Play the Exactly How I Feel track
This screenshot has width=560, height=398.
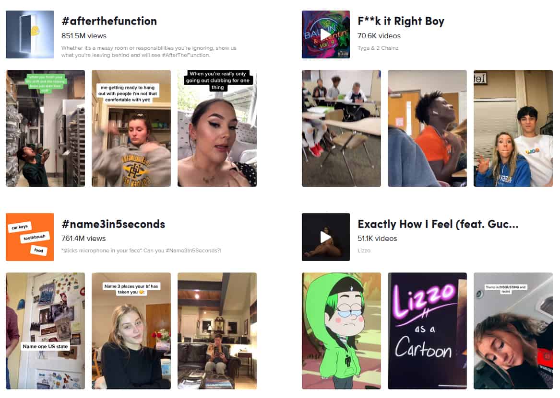(x=325, y=237)
